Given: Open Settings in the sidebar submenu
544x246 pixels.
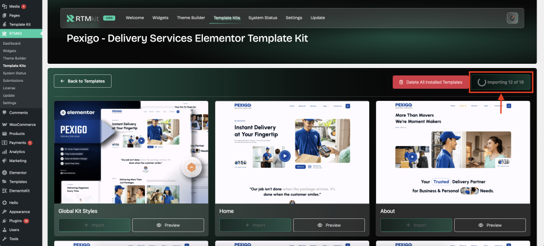Looking at the screenshot, I should click(x=10, y=103).
